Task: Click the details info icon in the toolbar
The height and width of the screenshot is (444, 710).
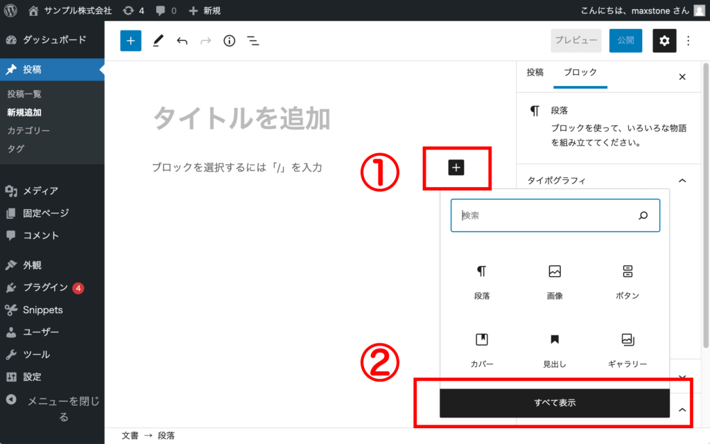Action: point(230,41)
